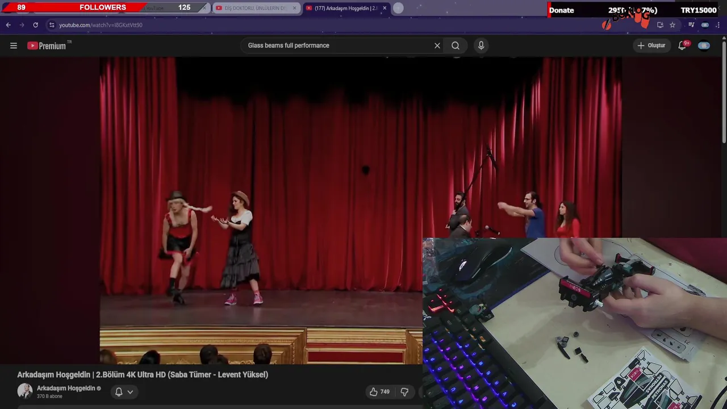This screenshot has width=727, height=409.
Task: Open the notifications bell with 9+ badge
Action: point(683,45)
